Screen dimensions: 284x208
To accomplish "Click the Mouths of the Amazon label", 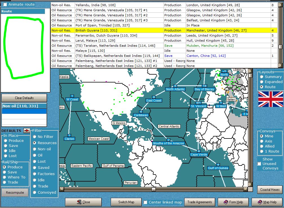I will tap(168, 143).
